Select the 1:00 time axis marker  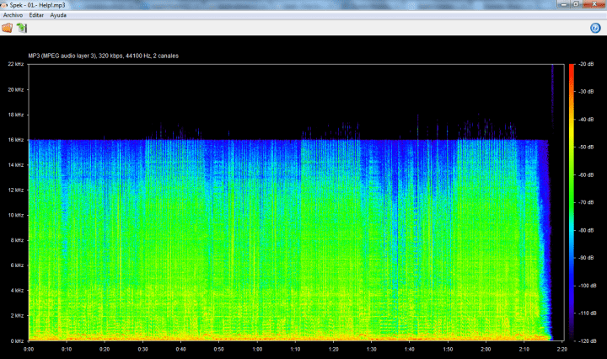tap(257, 348)
